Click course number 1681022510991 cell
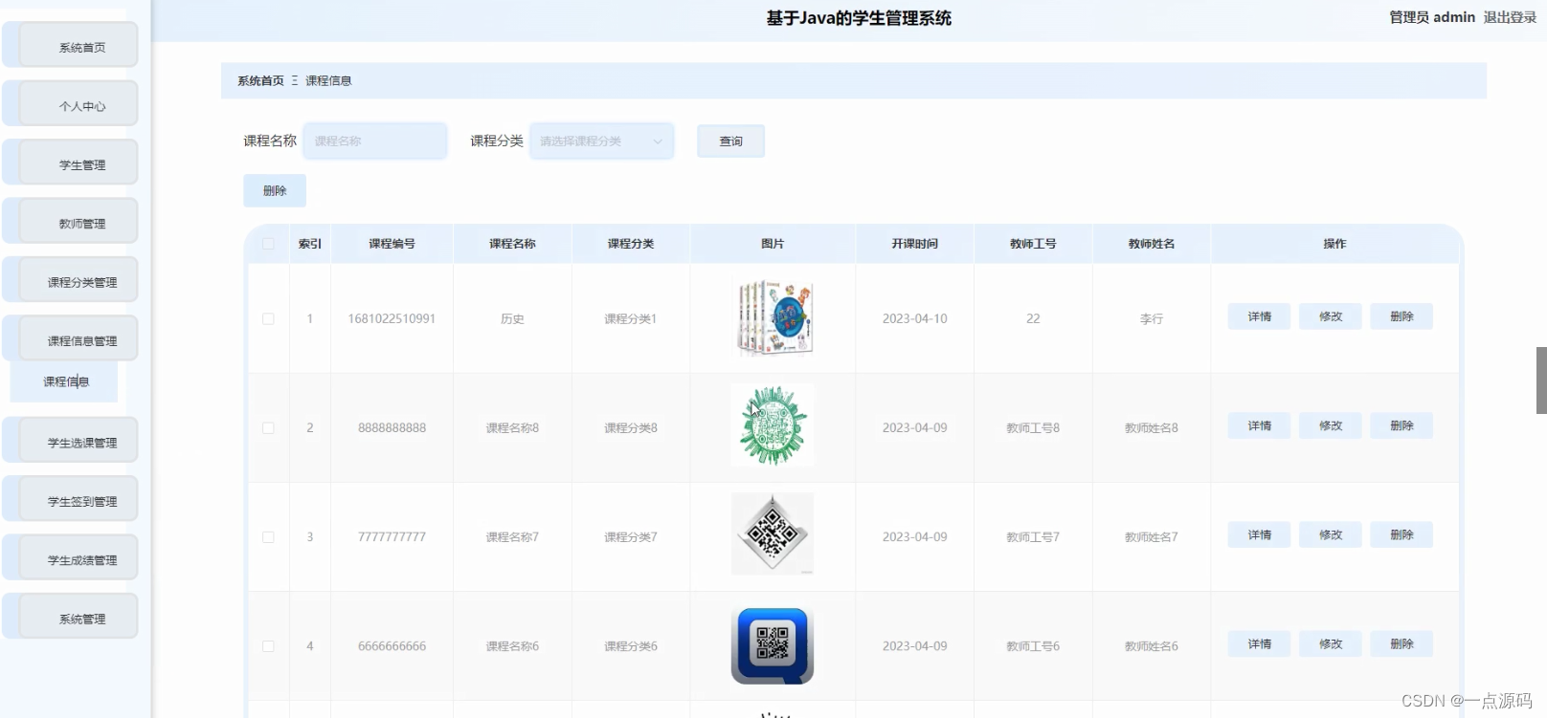The width and height of the screenshot is (1547, 718). 392,318
